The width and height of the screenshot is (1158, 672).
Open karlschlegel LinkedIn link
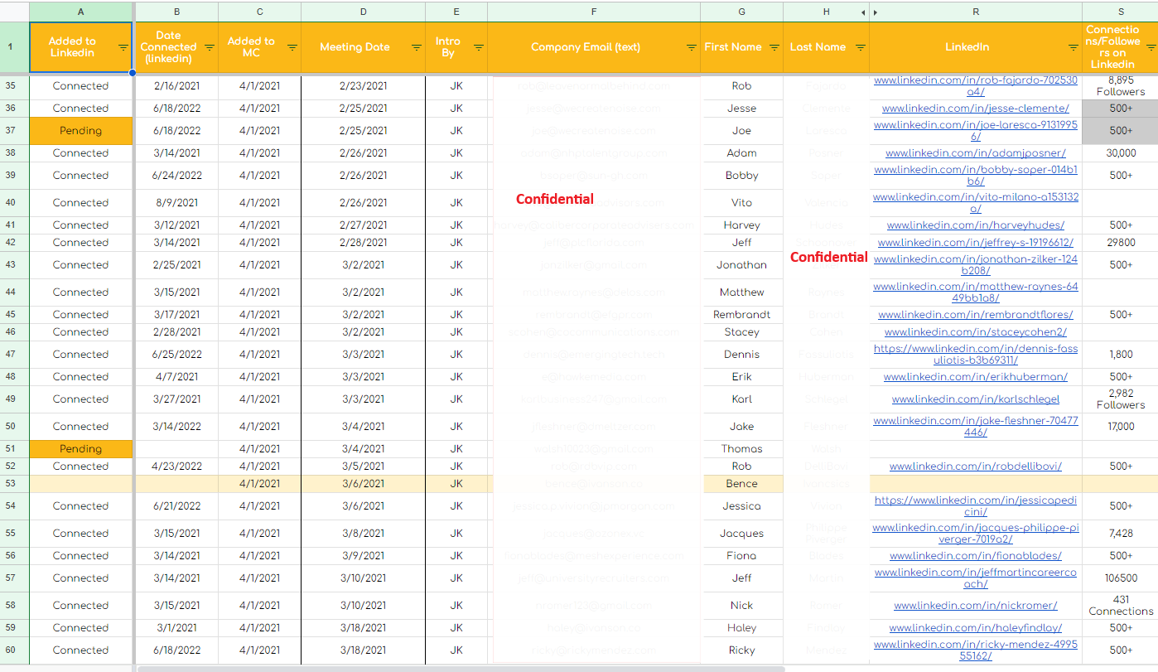pos(976,399)
